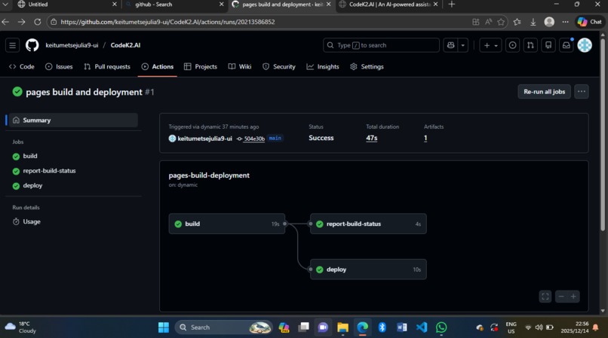Switch to the Projects tab
The image size is (608, 338).
point(201,66)
